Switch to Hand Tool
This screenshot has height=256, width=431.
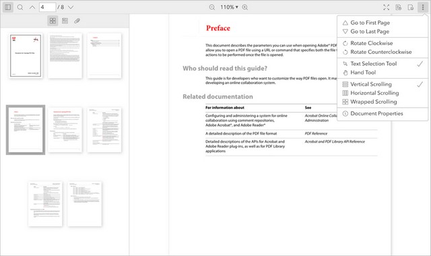383,72
